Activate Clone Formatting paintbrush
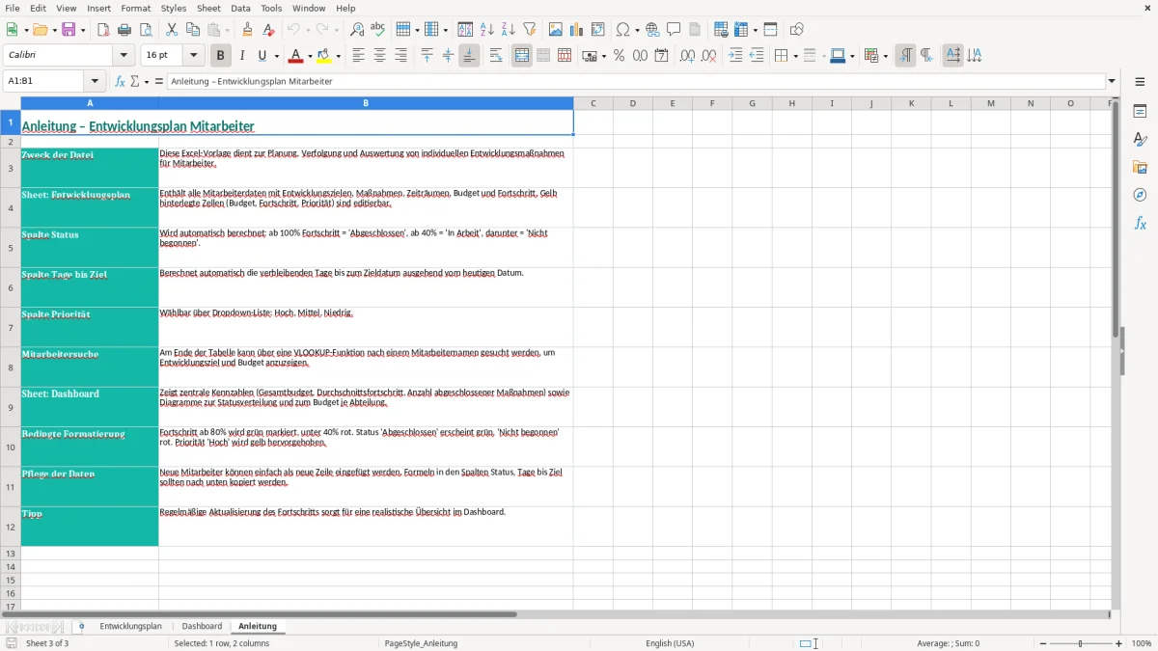 [248, 30]
